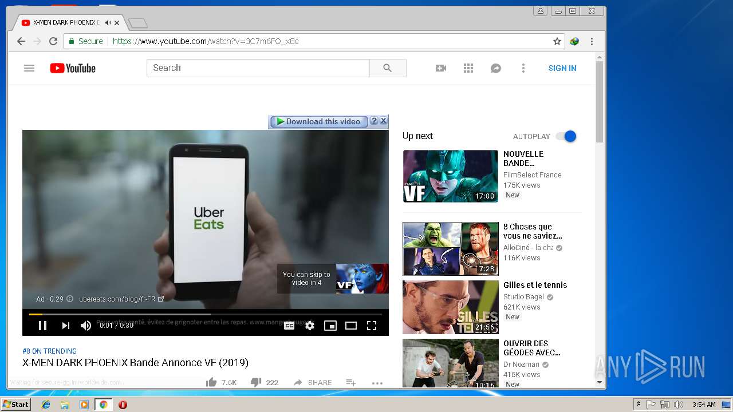Activate the miniplayer mode
The height and width of the screenshot is (412, 733).
(330, 326)
